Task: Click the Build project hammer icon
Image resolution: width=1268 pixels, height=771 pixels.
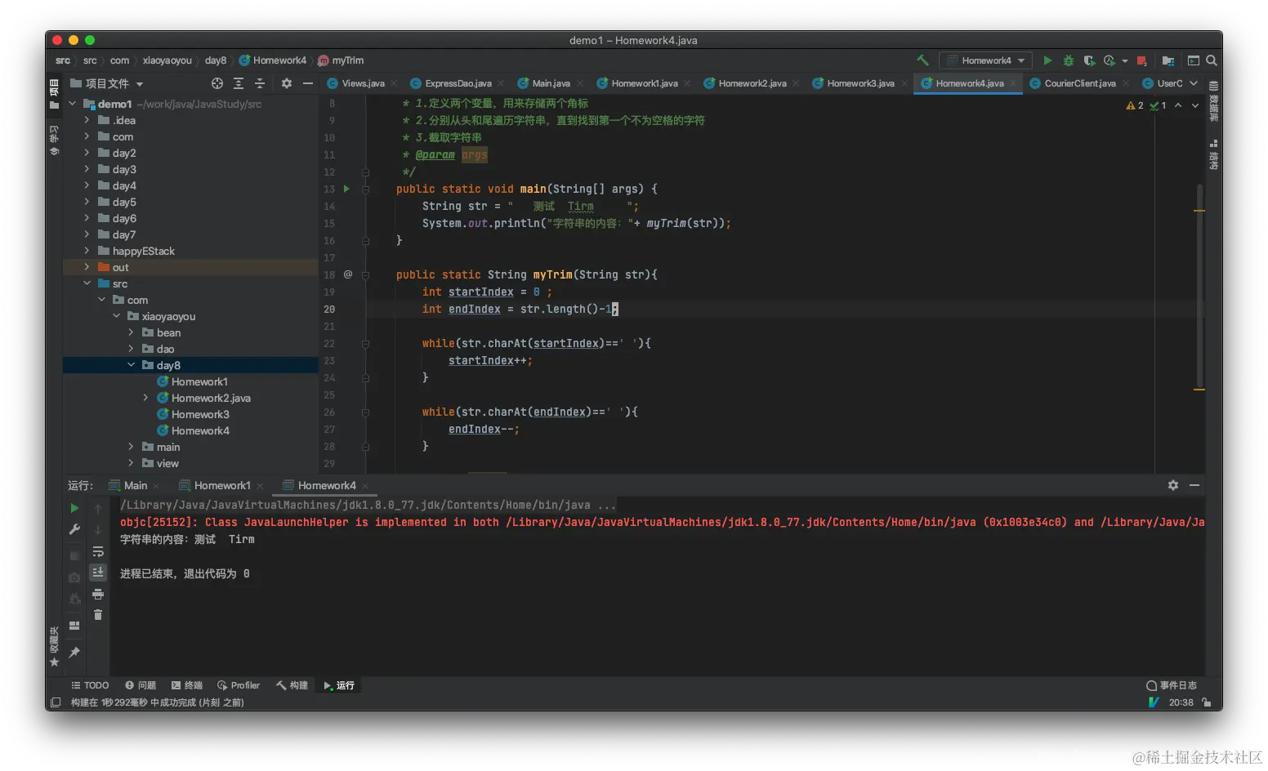Action: click(x=922, y=60)
